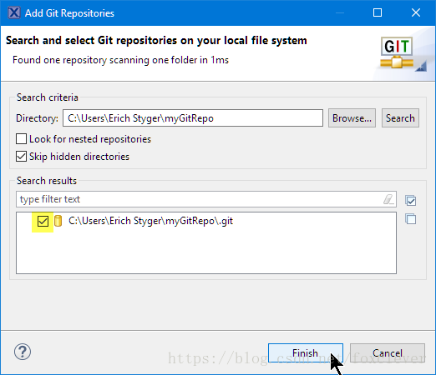
Task: Select the C:\Users\Erich Styger\myGitRepo\.git entry
Action: (x=150, y=221)
